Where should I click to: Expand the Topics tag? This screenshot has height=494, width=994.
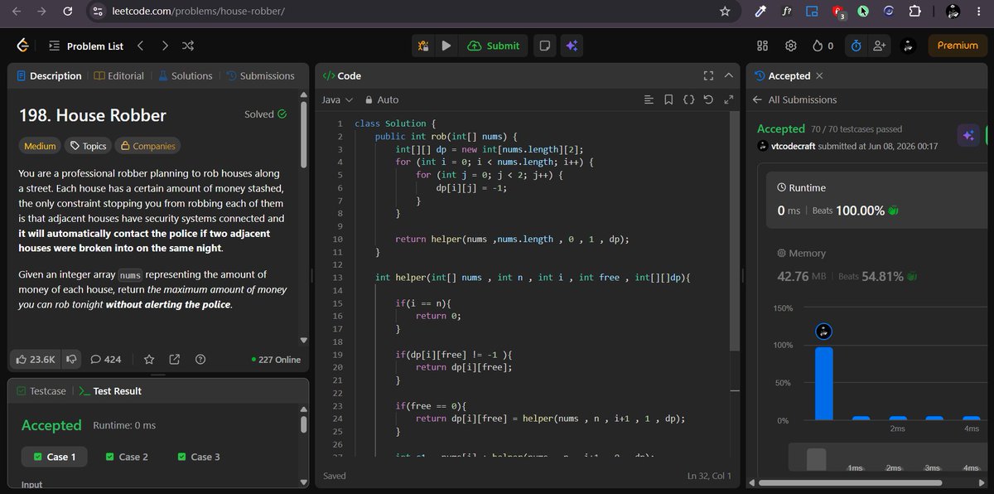[x=88, y=146]
